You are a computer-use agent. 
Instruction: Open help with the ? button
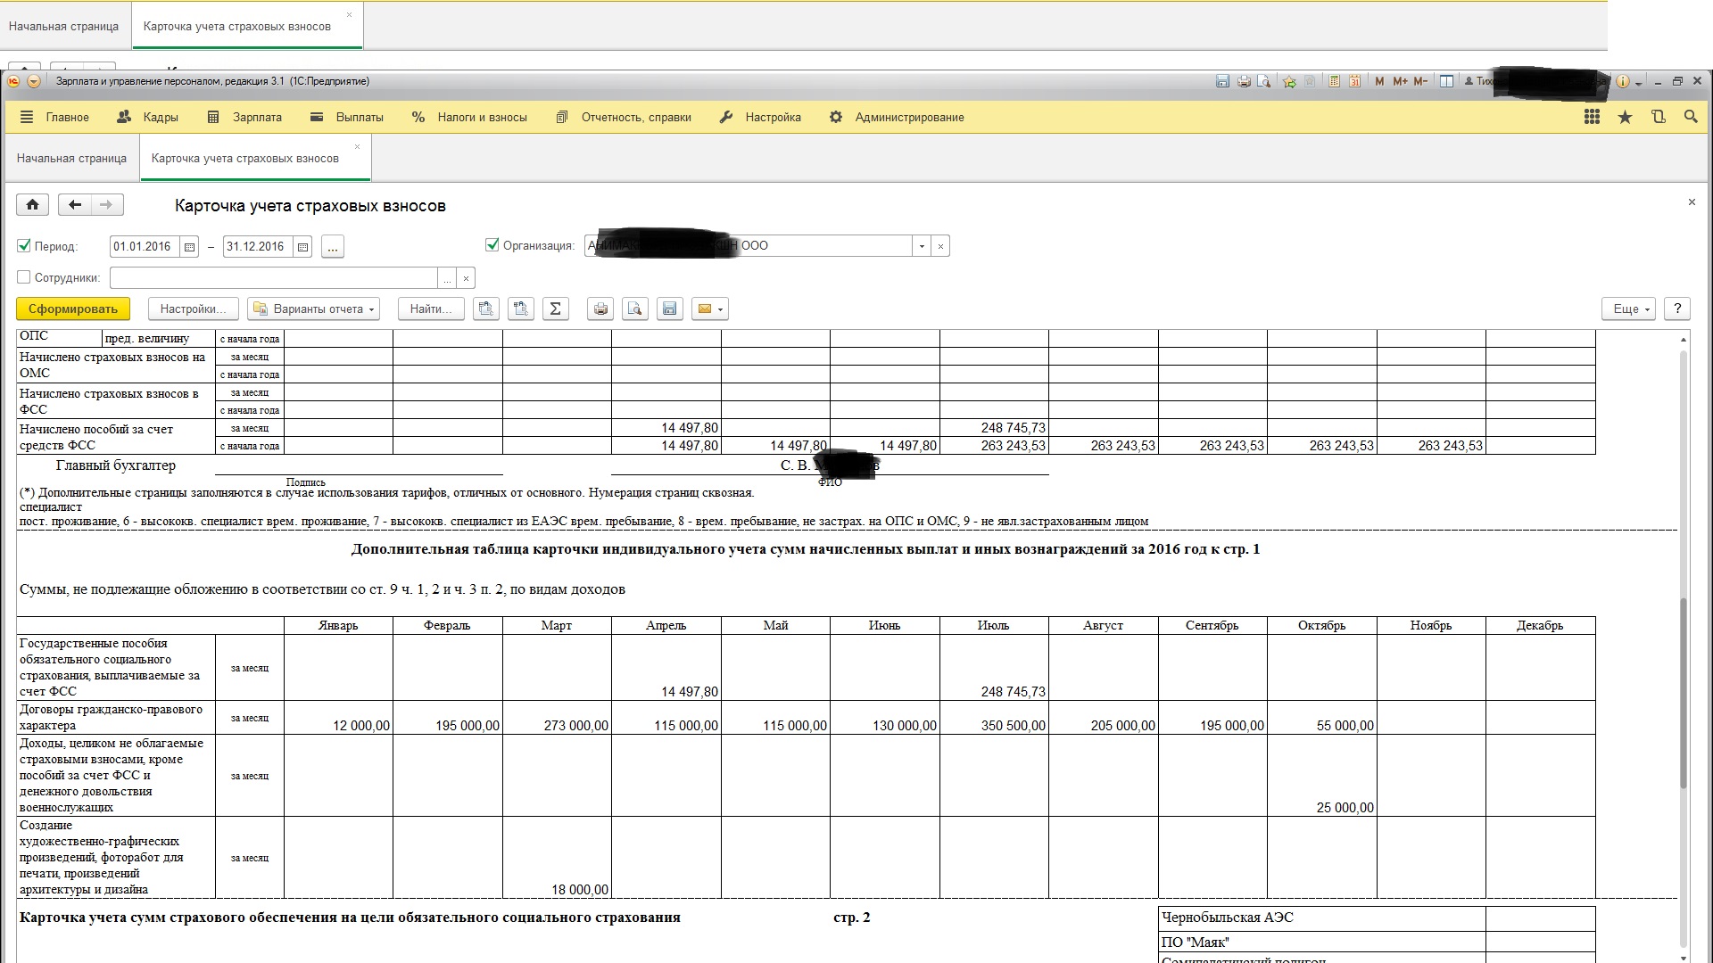(1677, 309)
